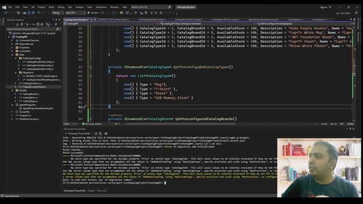This screenshot has height=204, width=363.
Task: Switch to the InitialCreate migration tab
Action: [113, 20]
